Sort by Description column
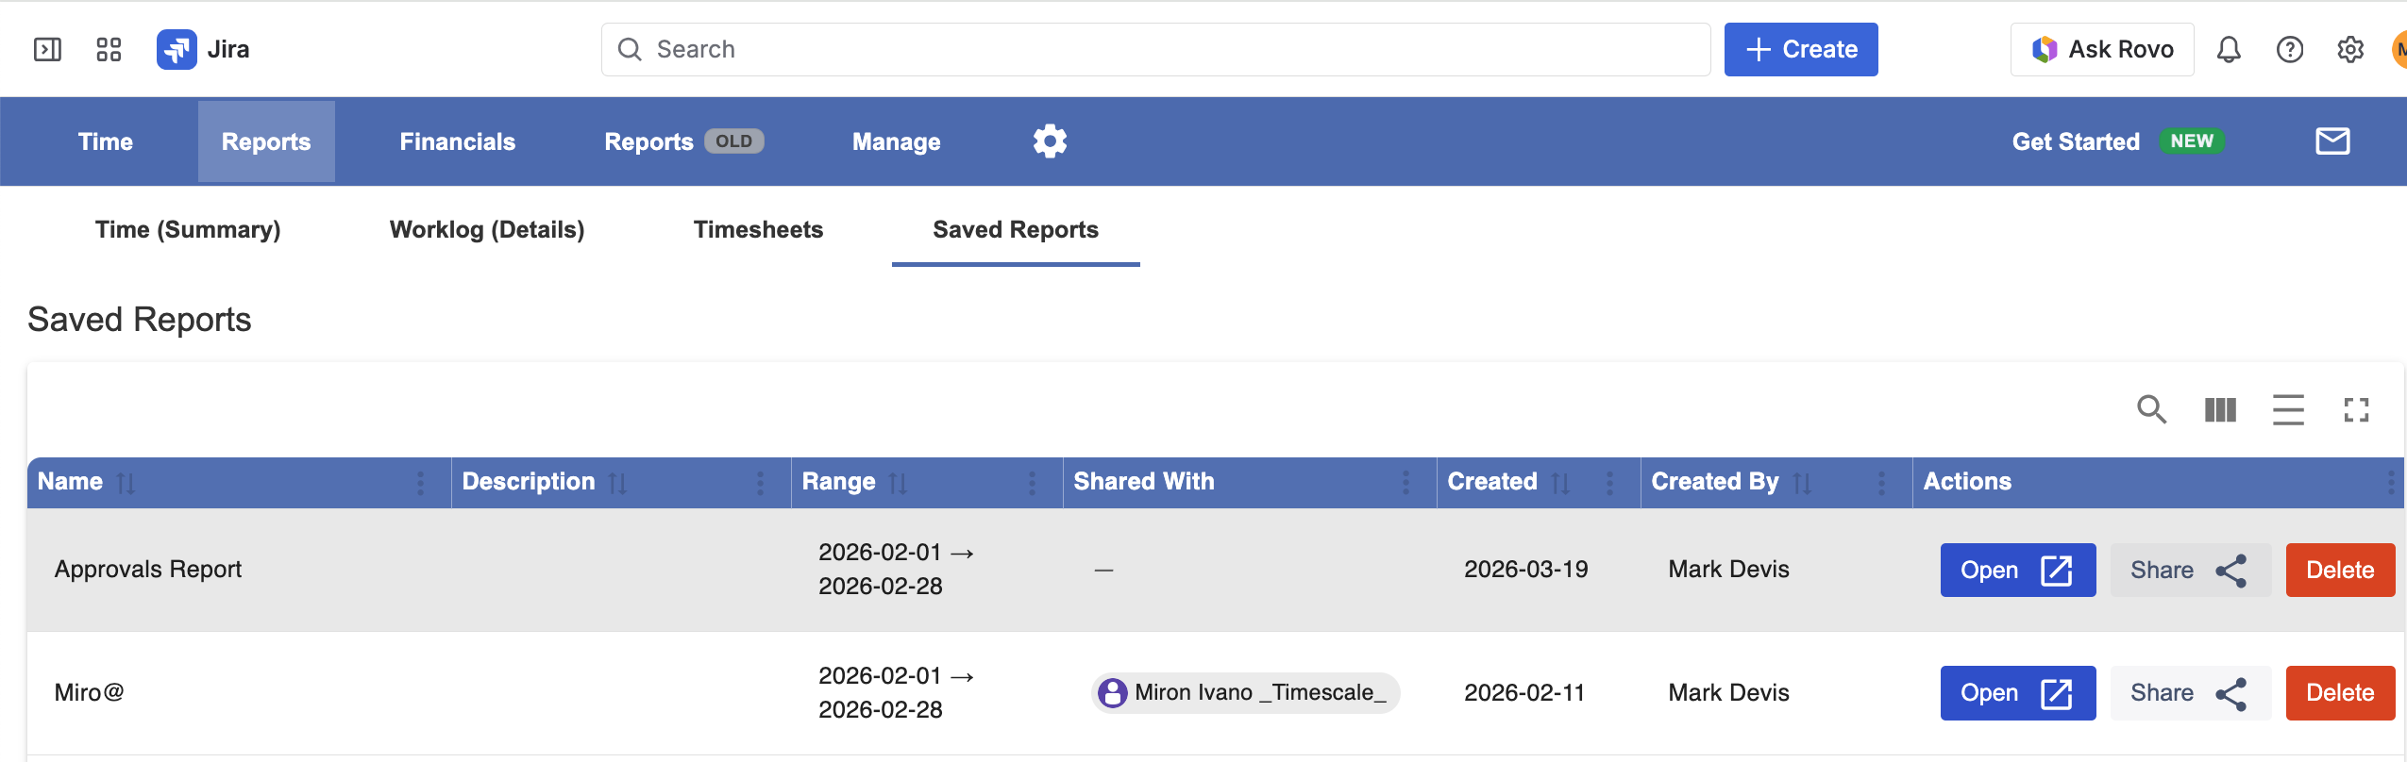The height and width of the screenshot is (762, 2407). click(x=617, y=483)
